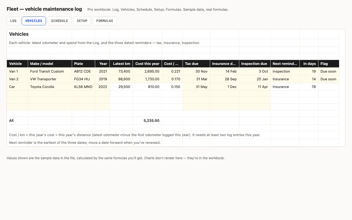
Task: Open the Formulas tab
Action: tap(105, 21)
